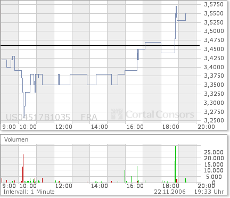Click the 3,5750 price axis label
This screenshot has height=198, width=230.
tap(214, 4)
